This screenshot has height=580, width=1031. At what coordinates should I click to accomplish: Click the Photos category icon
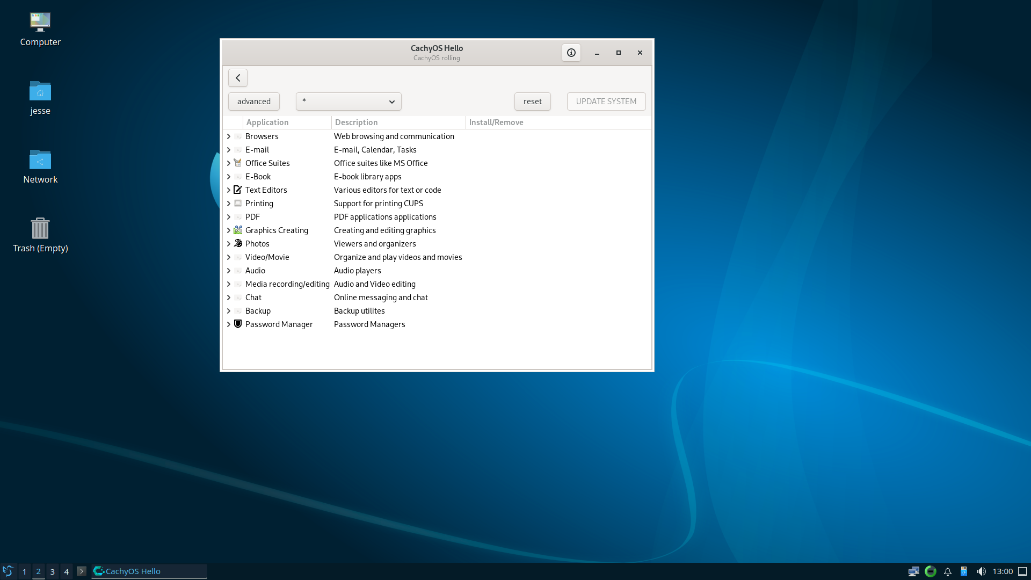238,244
